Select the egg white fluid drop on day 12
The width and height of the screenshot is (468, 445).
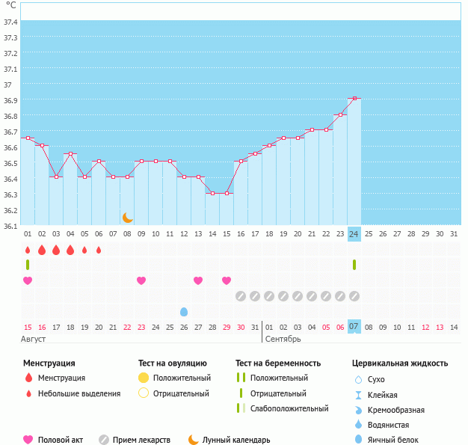point(184,311)
